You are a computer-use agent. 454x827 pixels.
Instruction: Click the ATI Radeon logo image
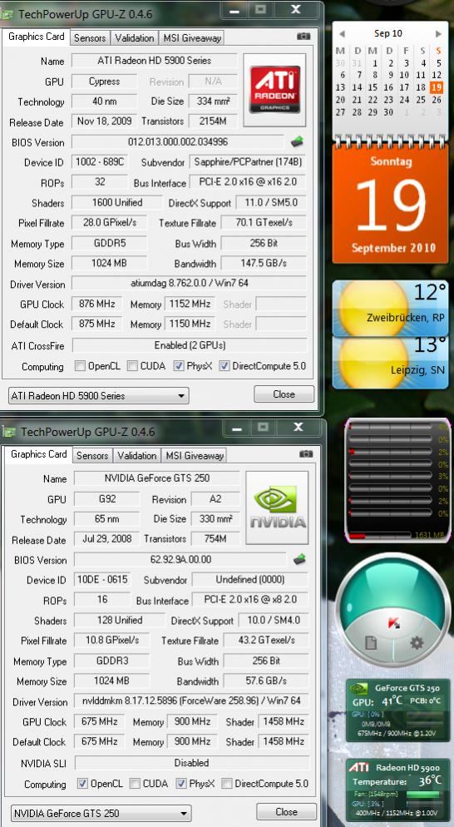point(274,89)
